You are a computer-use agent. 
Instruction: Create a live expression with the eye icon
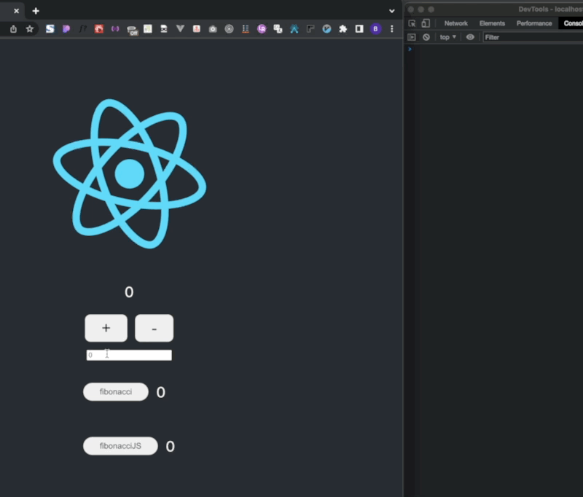pyautogui.click(x=470, y=37)
